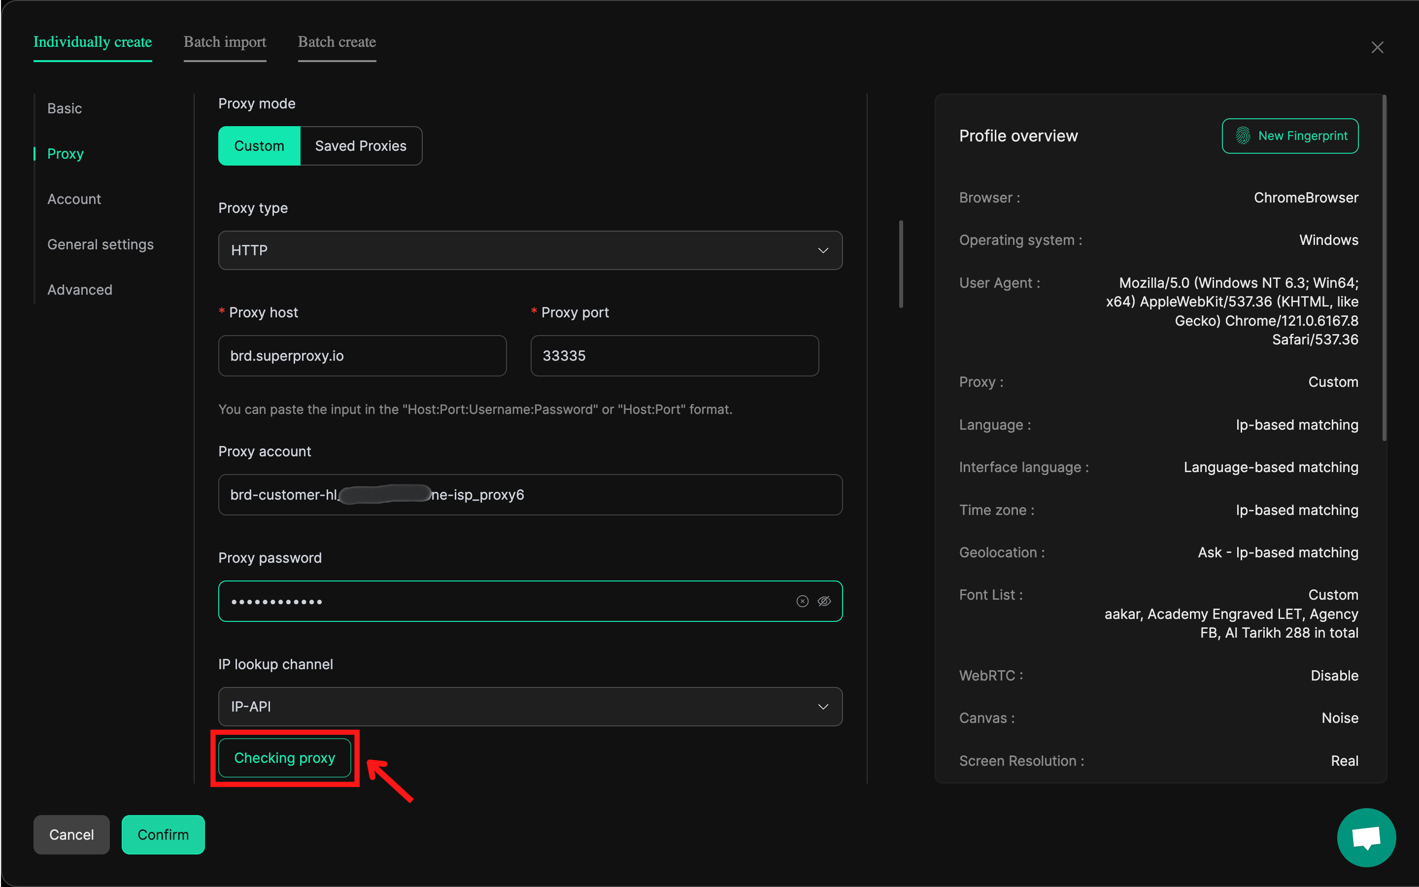This screenshot has height=887, width=1419.
Task: Select the Individually create tab
Action: [93, 42]
